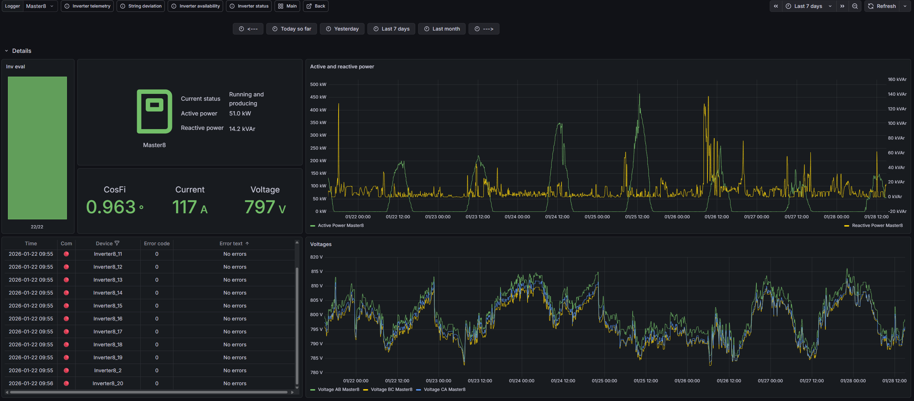Image resolution: width=914 pixels, height=401 pixels.
Task: Click the Back link
Action: (x=316, y=6)
